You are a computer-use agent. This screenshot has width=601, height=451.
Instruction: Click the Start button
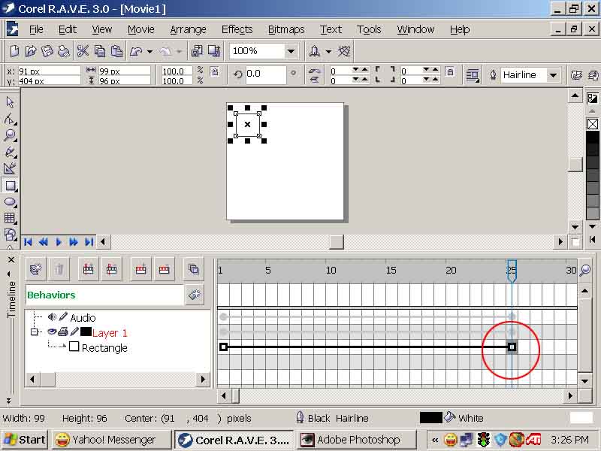click(25, 440)
